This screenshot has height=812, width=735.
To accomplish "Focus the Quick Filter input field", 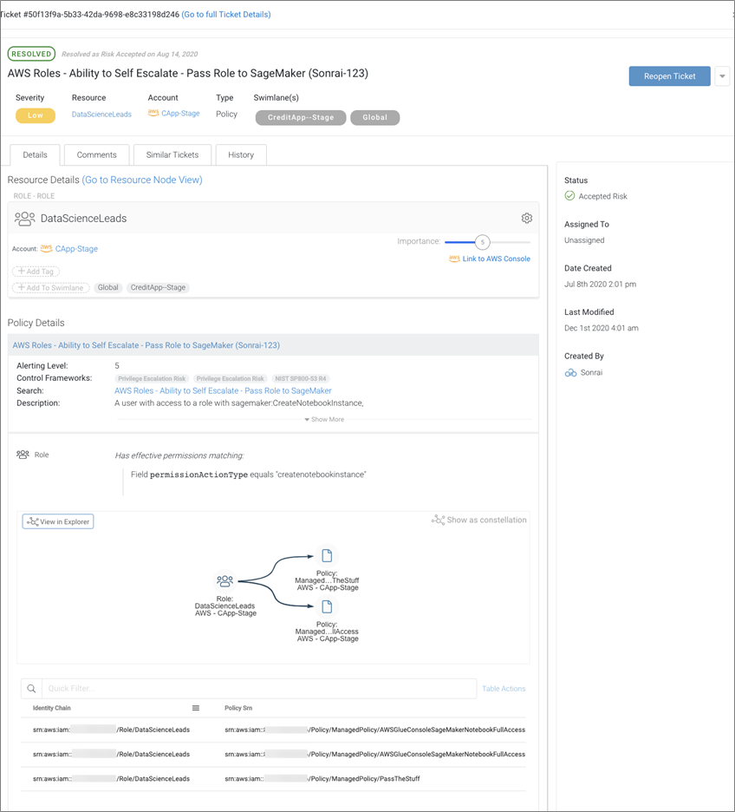I will tap(258, 689).
